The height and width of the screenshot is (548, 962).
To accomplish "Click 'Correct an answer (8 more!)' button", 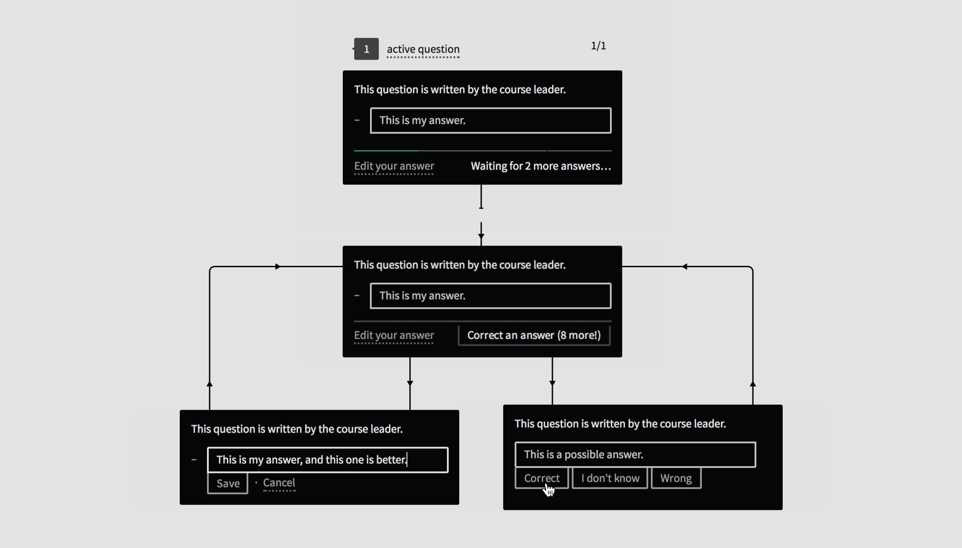I will coord(534,334).
